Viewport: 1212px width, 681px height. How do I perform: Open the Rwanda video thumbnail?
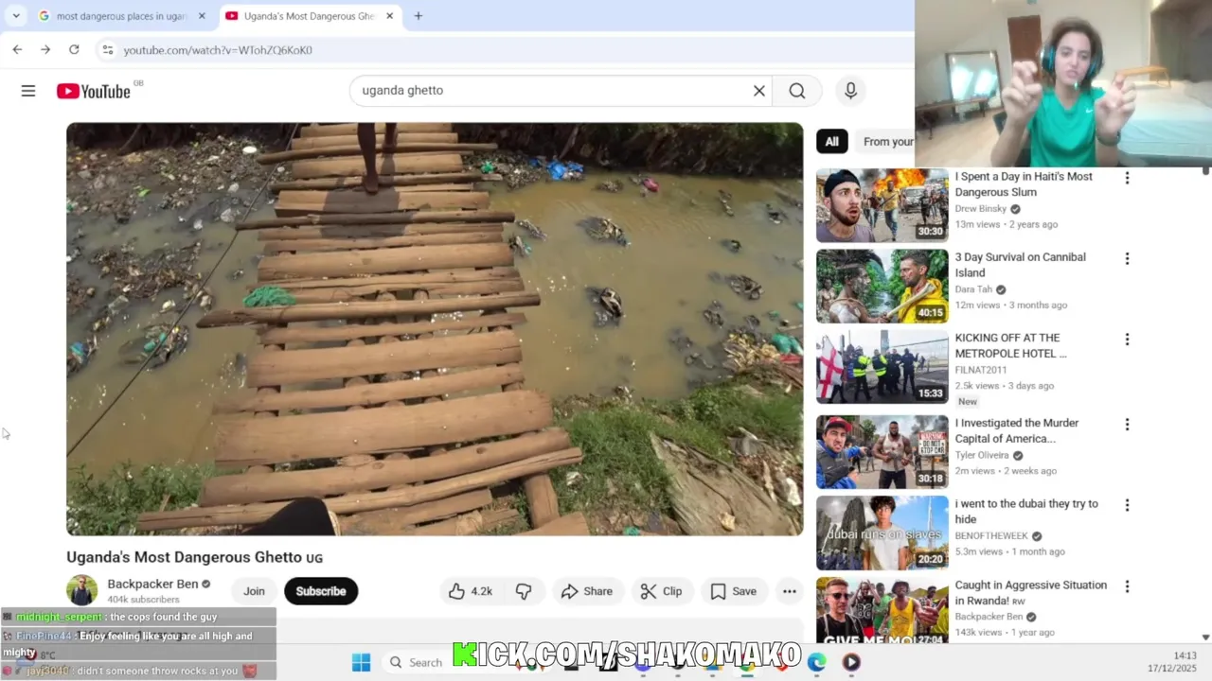coord(882,611)
